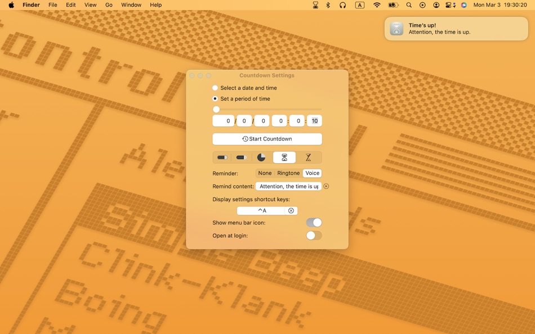Set Reminder to None

(x=265, y=173)
